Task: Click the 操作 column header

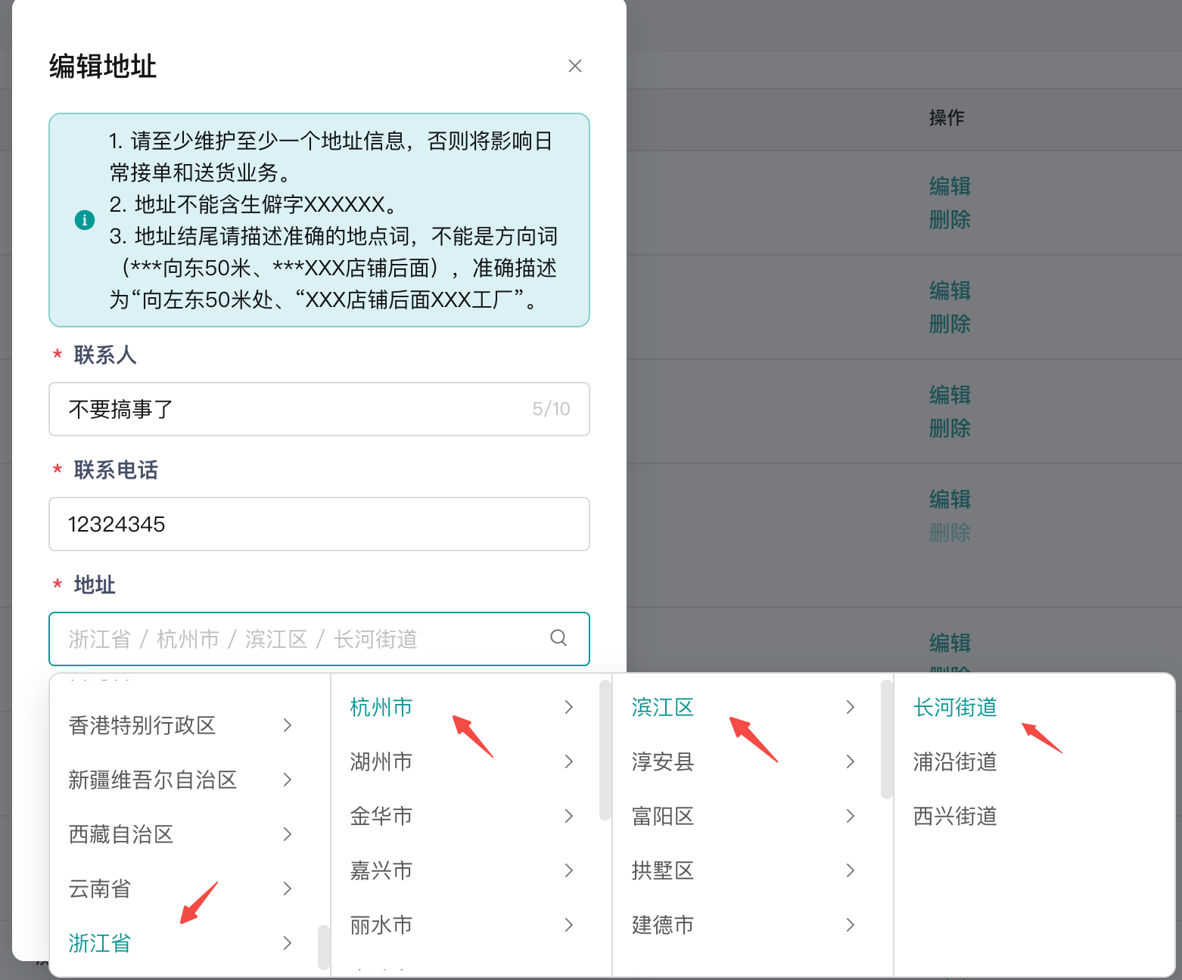Action: point(947,117)
